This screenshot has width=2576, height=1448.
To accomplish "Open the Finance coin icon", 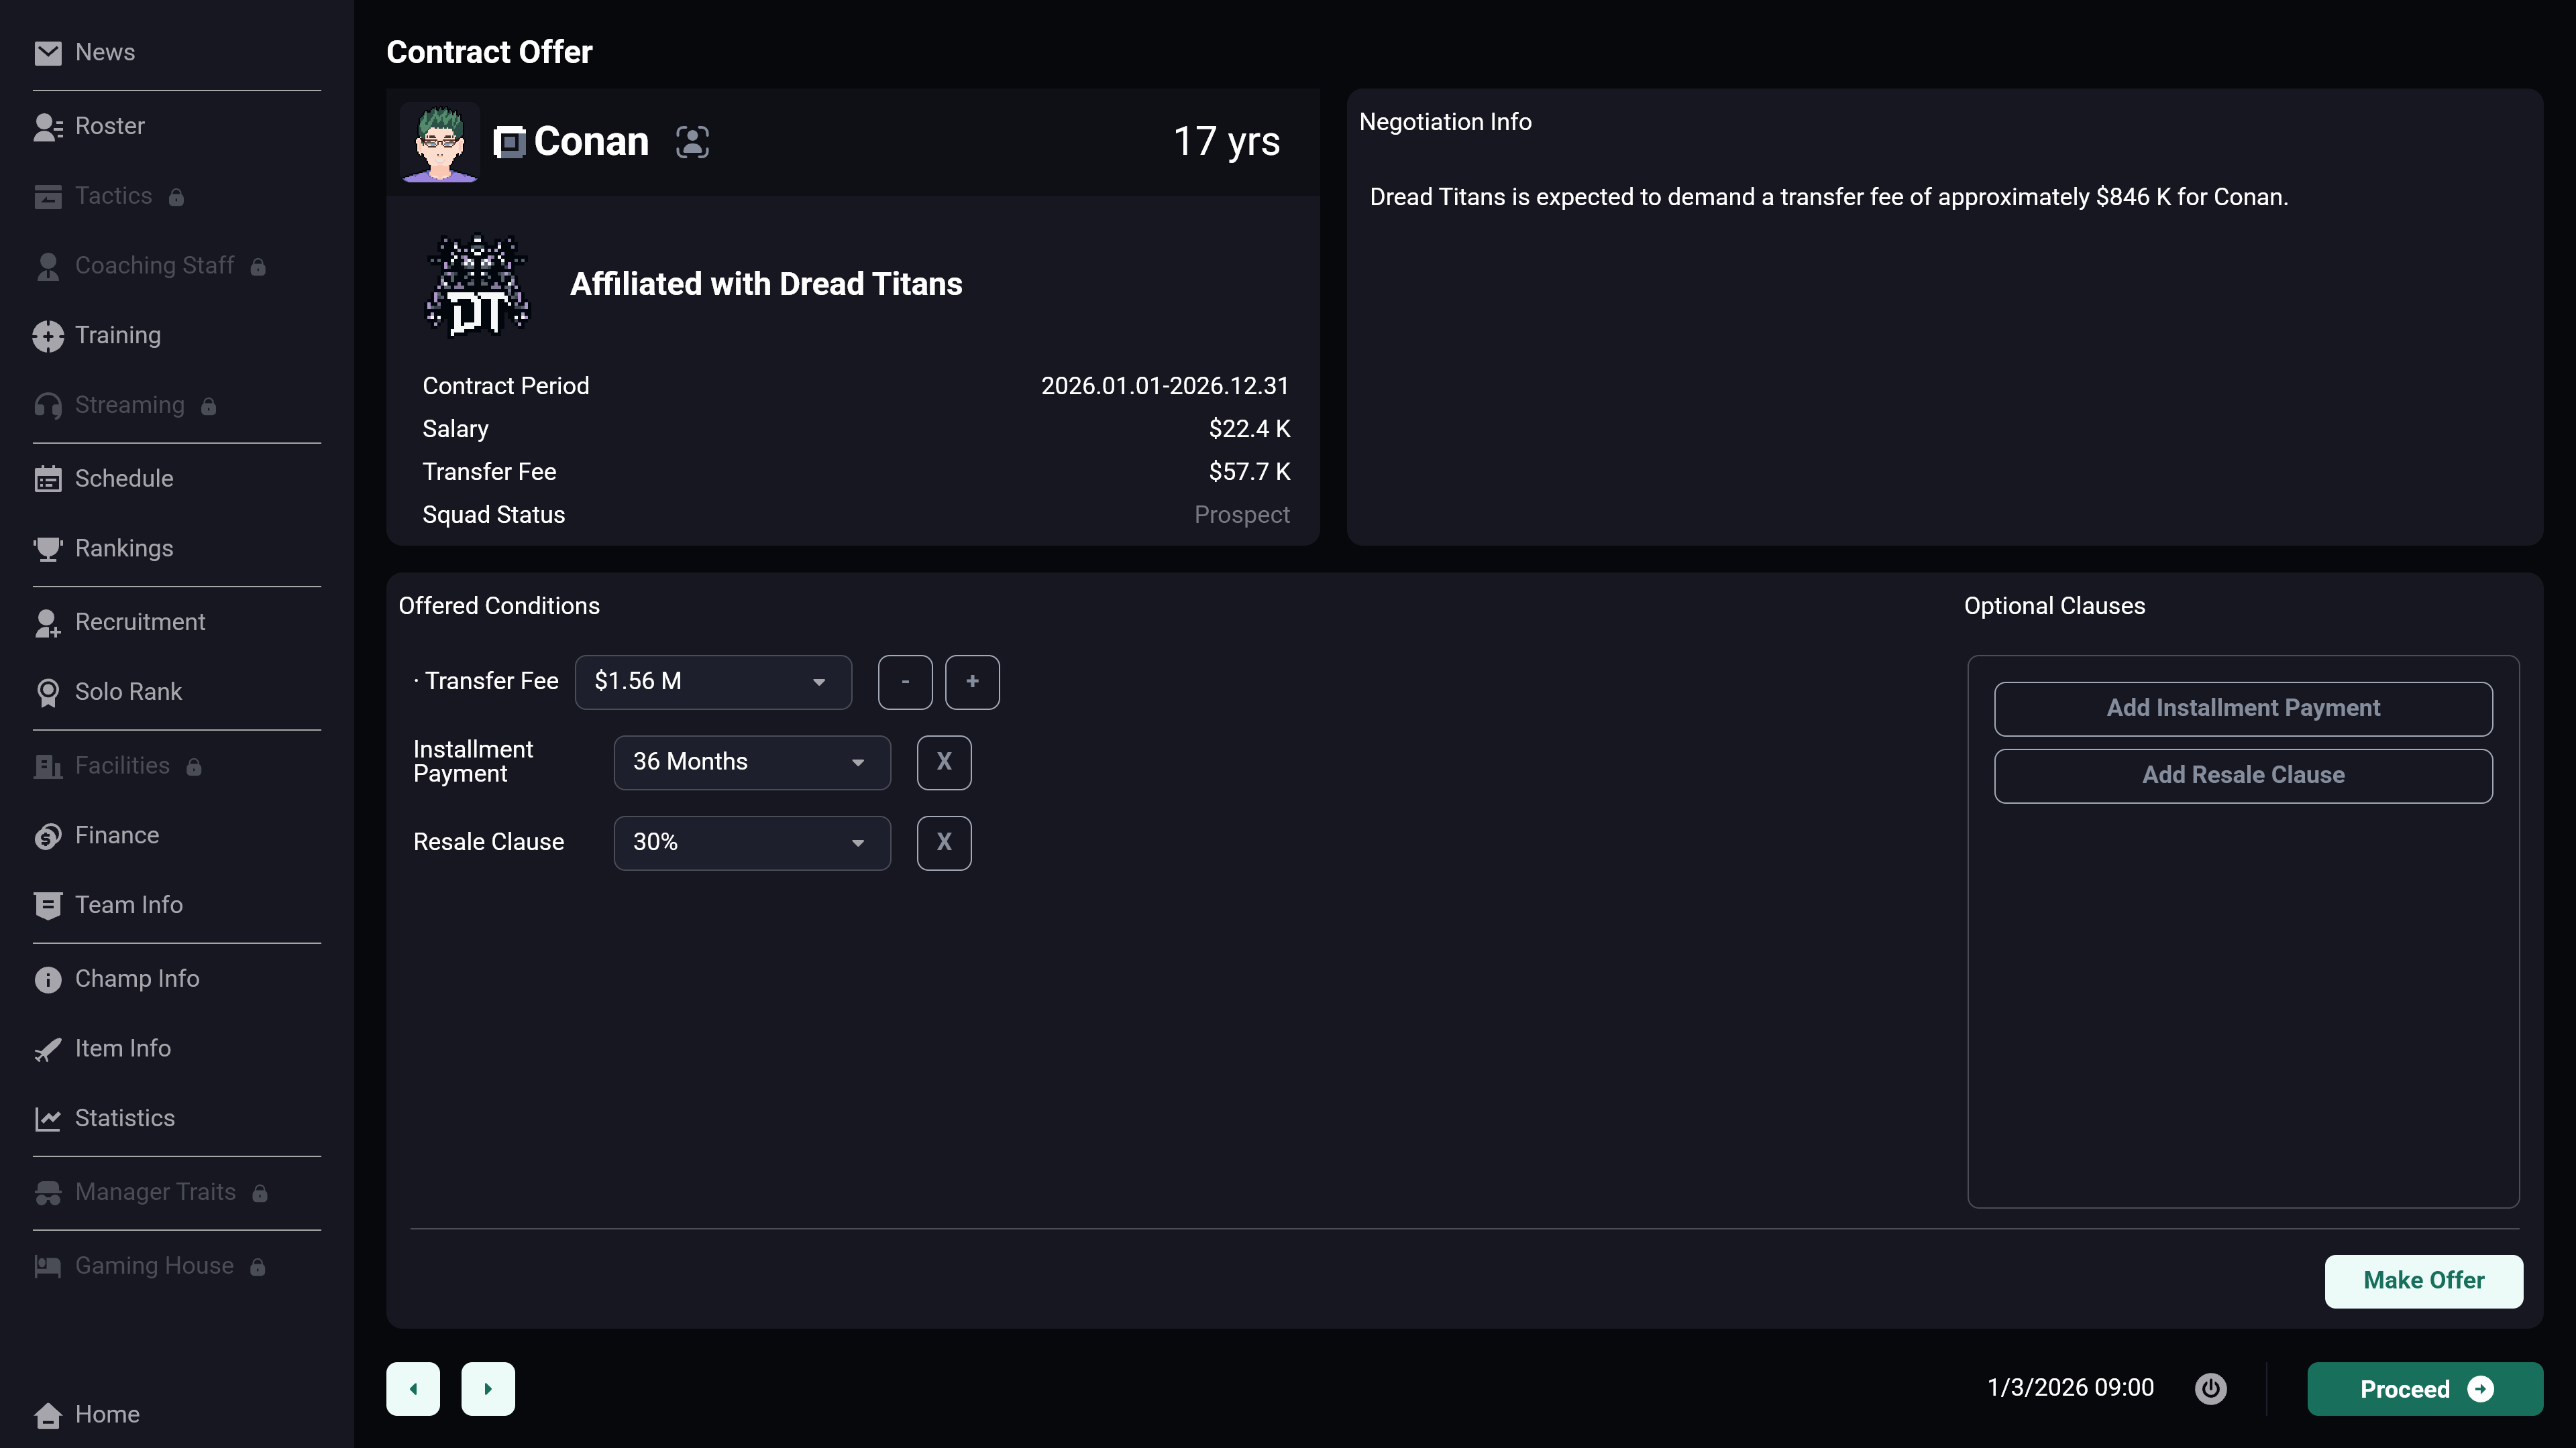I will pos(47,837).
